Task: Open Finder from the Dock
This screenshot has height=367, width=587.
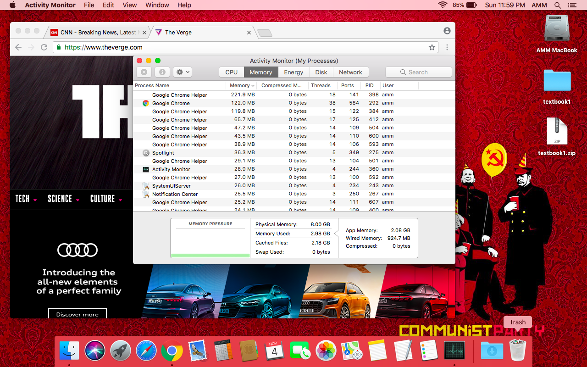Action: pos(69,351)
